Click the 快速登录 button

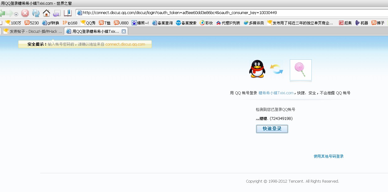(272, 129)
